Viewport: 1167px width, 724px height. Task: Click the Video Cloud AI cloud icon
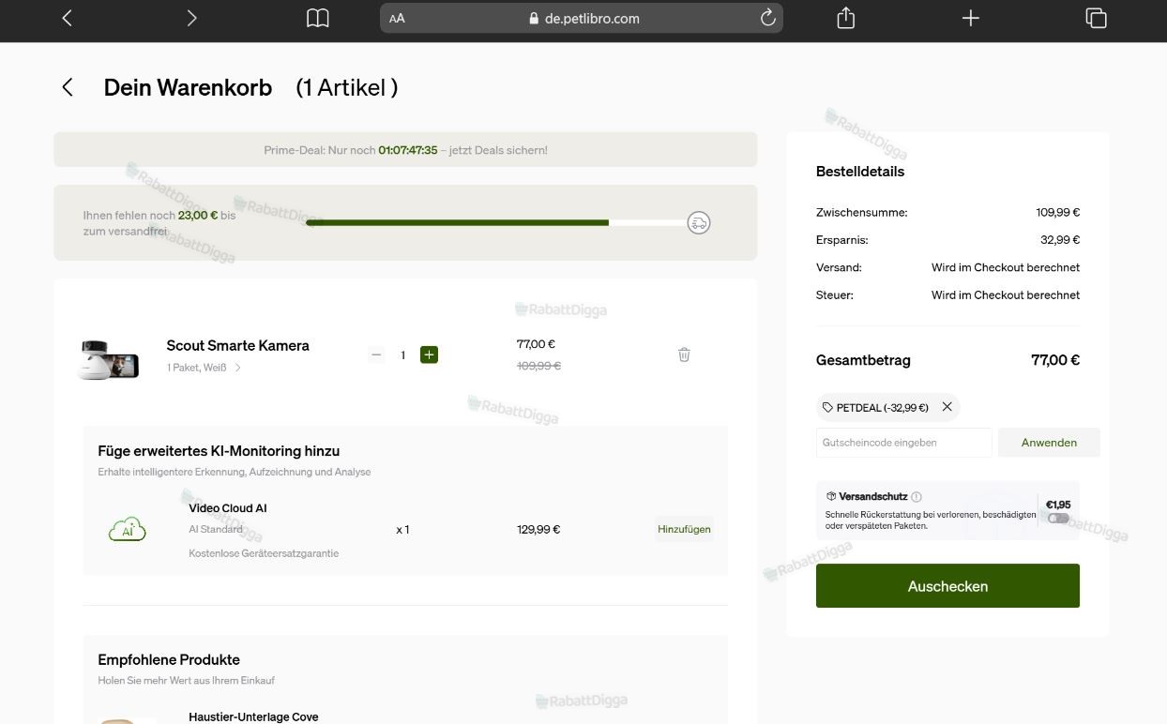(128, 529)
